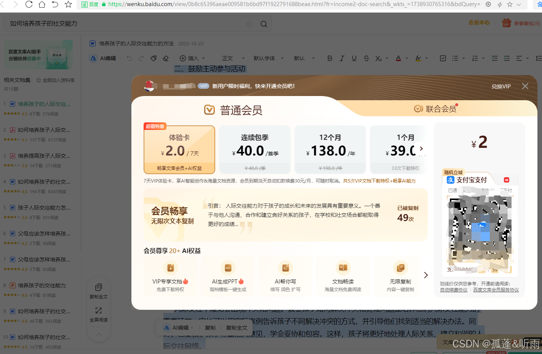Open the 默认 font size dropdown
The height and width of the screenshot is (354, 542).
304,58
